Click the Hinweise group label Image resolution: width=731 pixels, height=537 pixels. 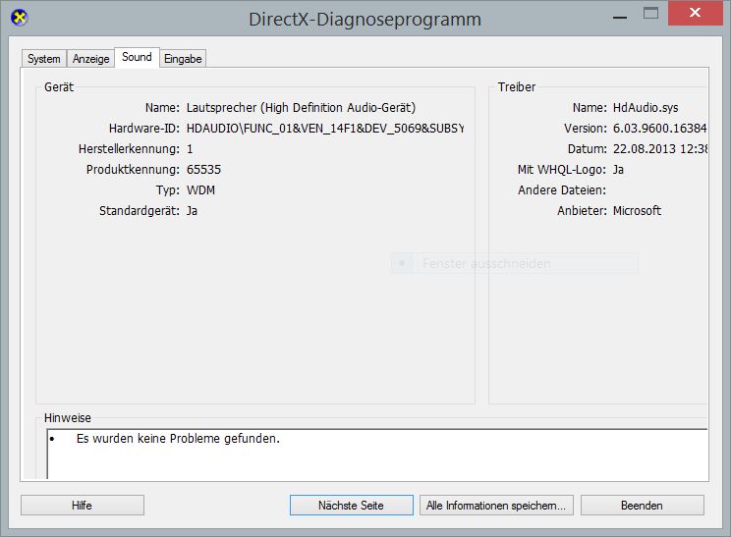68,418
